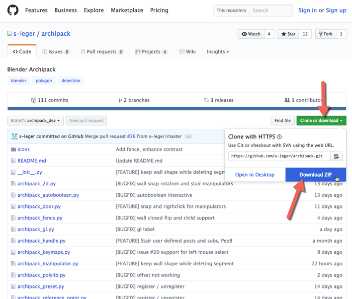Click file icon next to __init__.py

13,172
